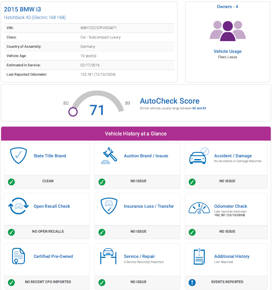This screenshot has height=290, width=274.
Task: Click the Insurance Loss shield car icon
Action: coord(109,206)
